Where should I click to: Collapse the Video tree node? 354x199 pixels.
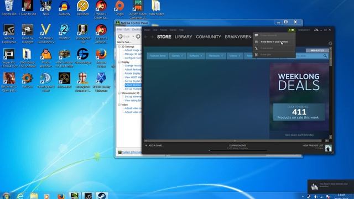coord(119,104)
